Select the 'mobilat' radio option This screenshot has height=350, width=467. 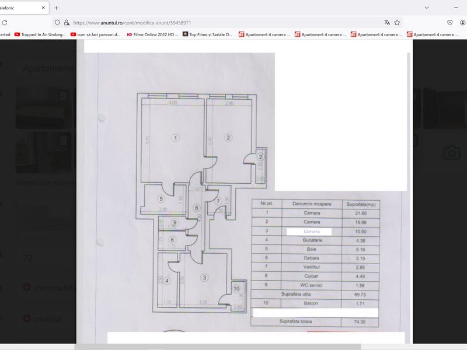coord(27,318)
